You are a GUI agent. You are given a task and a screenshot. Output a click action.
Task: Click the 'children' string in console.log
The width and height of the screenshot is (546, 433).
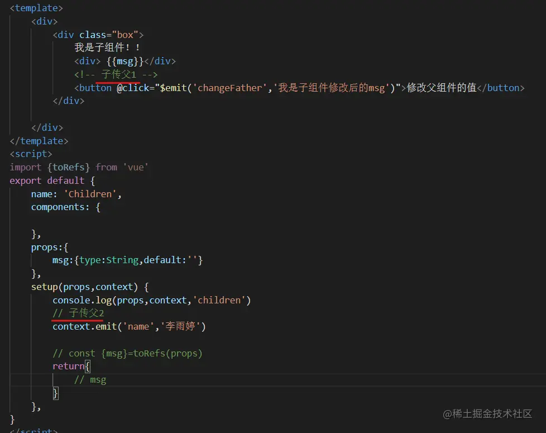[x=219, y=300]
